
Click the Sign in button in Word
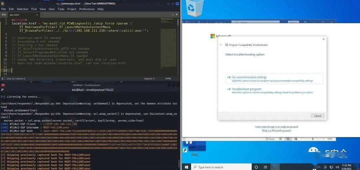click(293, 22)
